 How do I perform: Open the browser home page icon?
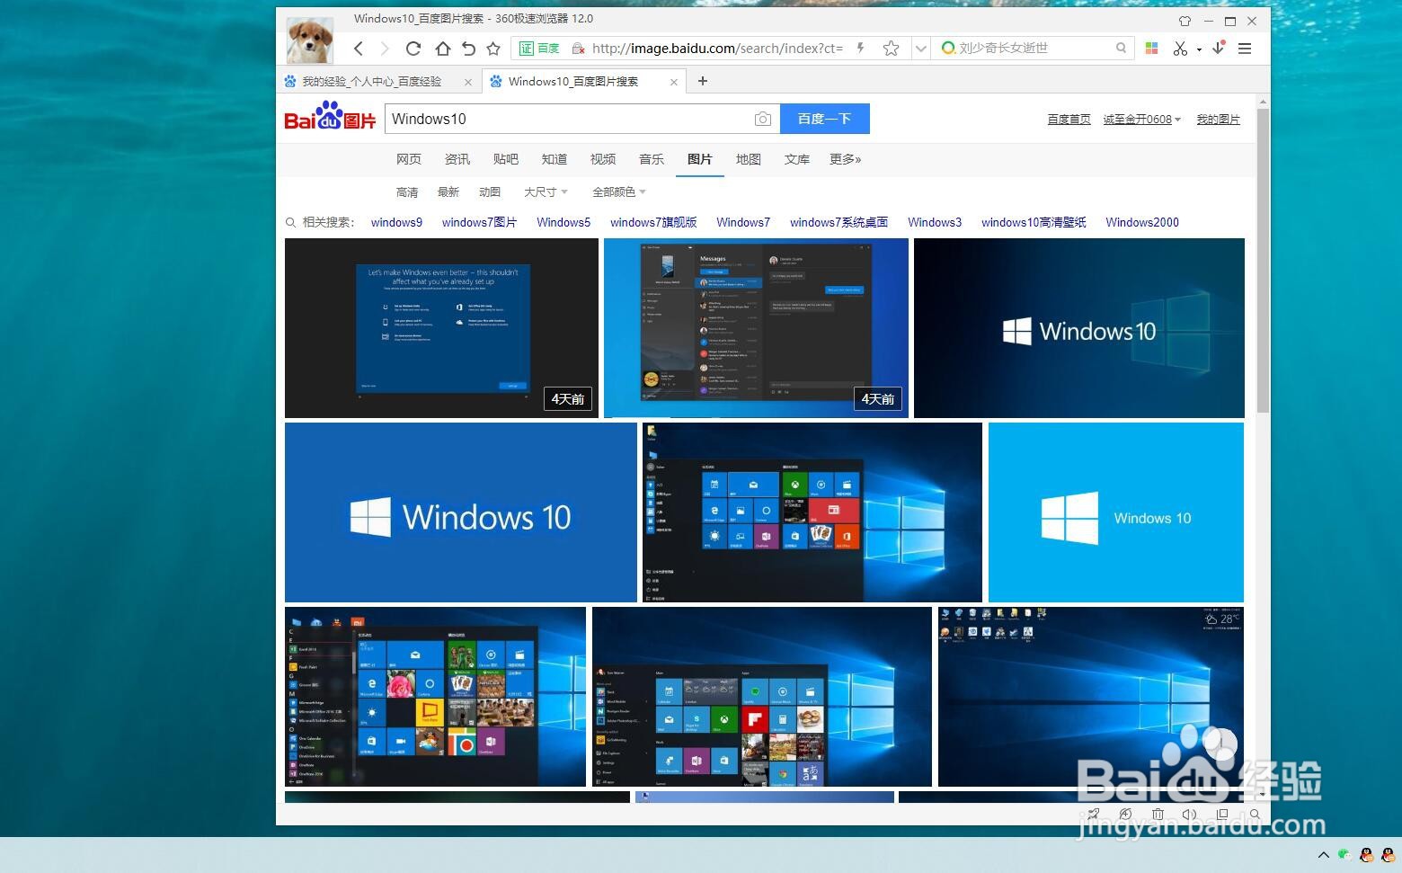(x=442, y=49)
